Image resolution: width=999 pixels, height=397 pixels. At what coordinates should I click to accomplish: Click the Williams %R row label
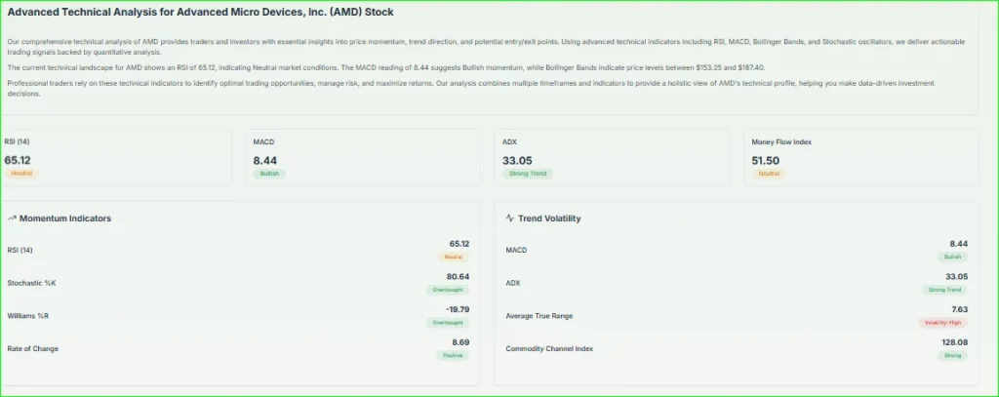29,315
